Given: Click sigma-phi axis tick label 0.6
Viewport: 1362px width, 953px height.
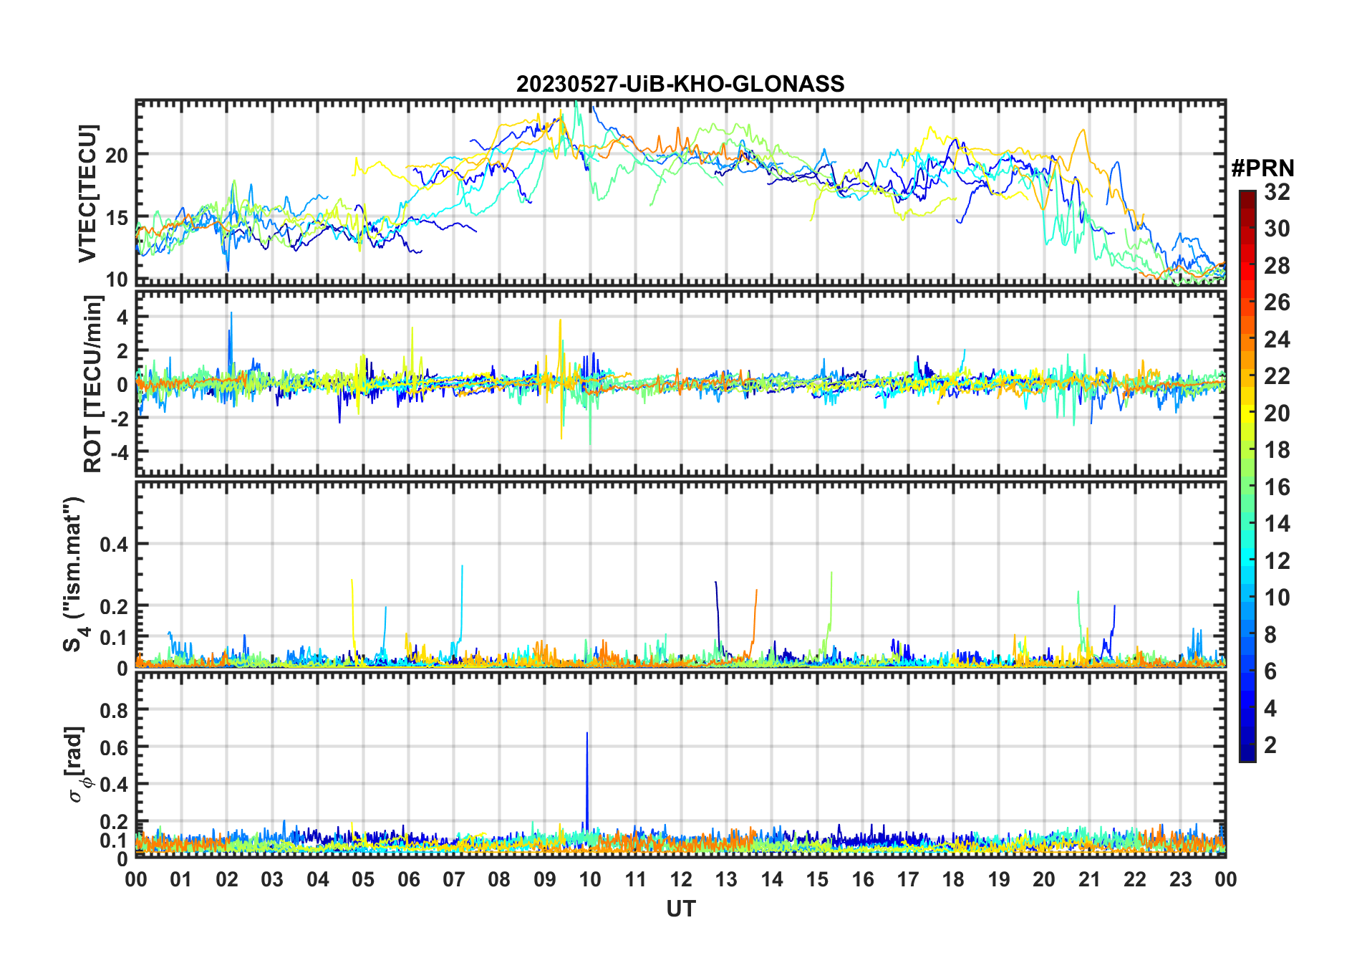Looking at the screenshot, I should (115, 747).
